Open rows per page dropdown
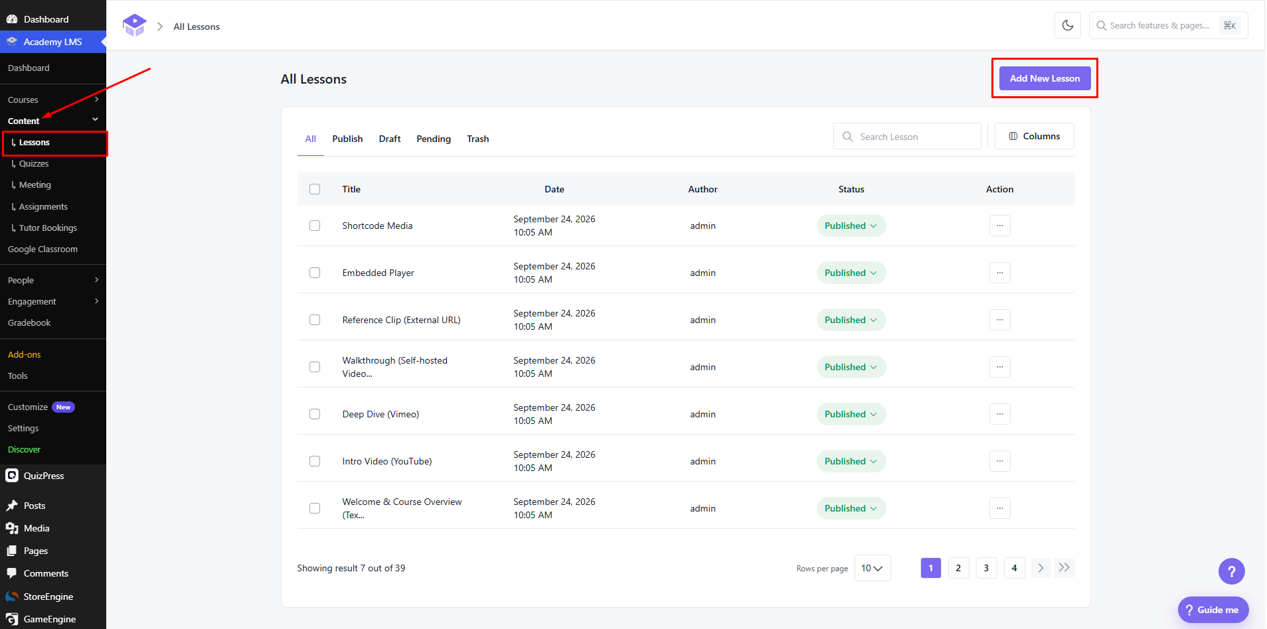 tap(872, 568)
